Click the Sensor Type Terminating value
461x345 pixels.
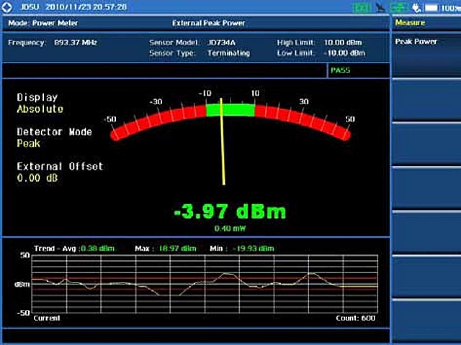[229, 53]
